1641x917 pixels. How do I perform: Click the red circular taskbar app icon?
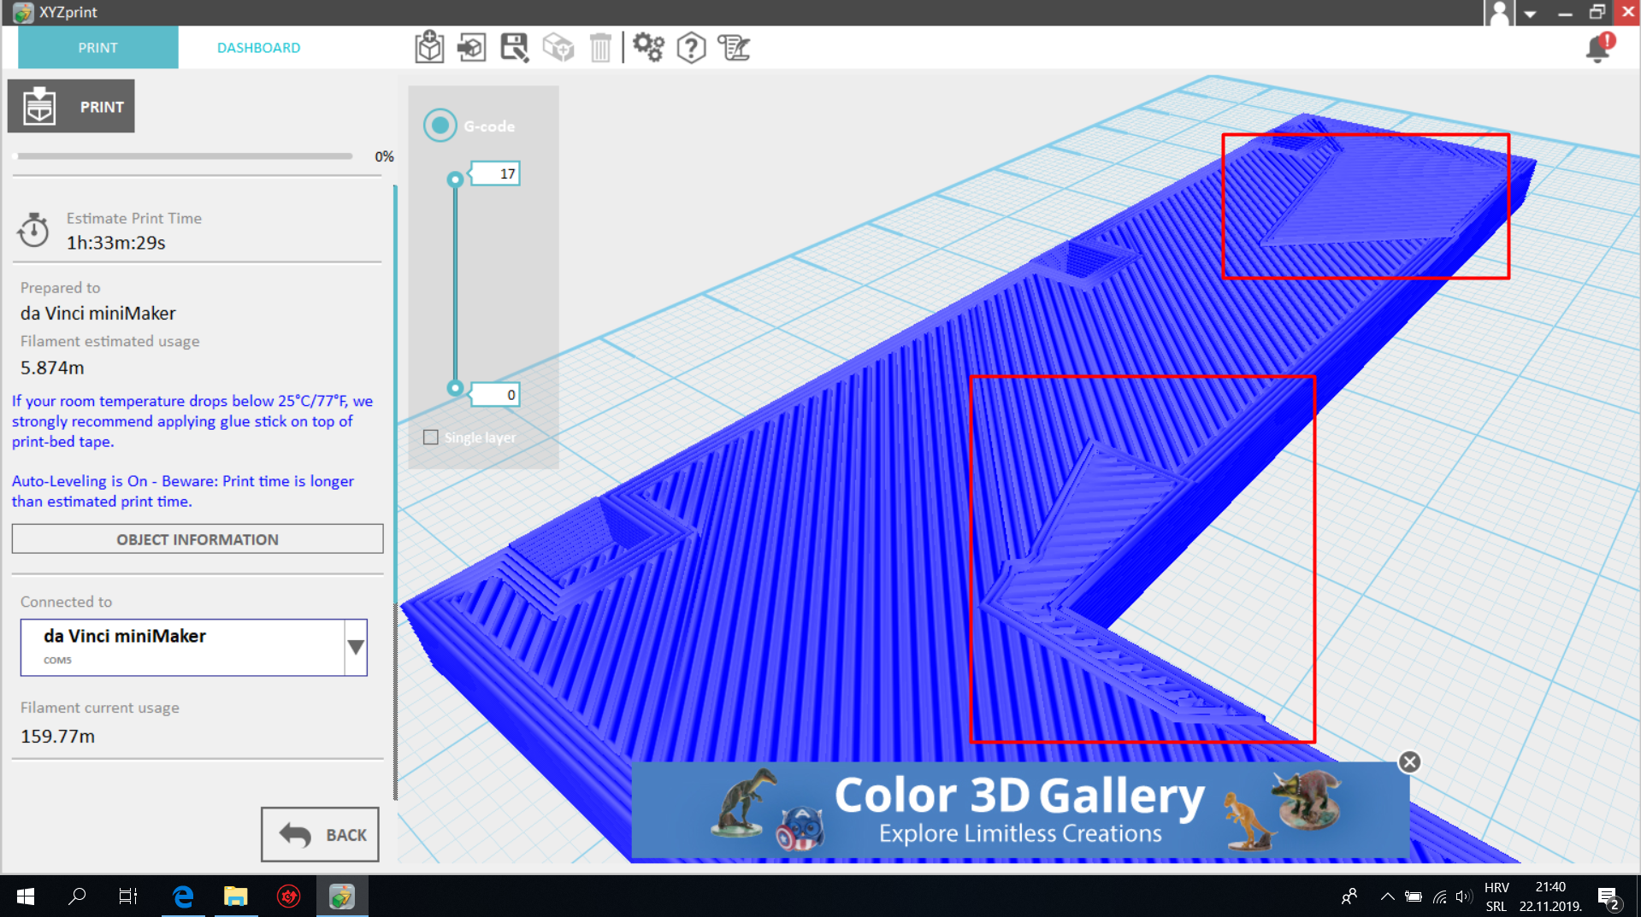[288, 896]
